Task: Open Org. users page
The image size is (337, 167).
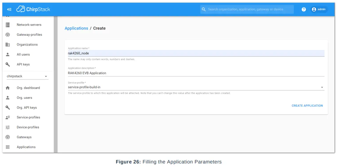Action: tap(24, 98)
